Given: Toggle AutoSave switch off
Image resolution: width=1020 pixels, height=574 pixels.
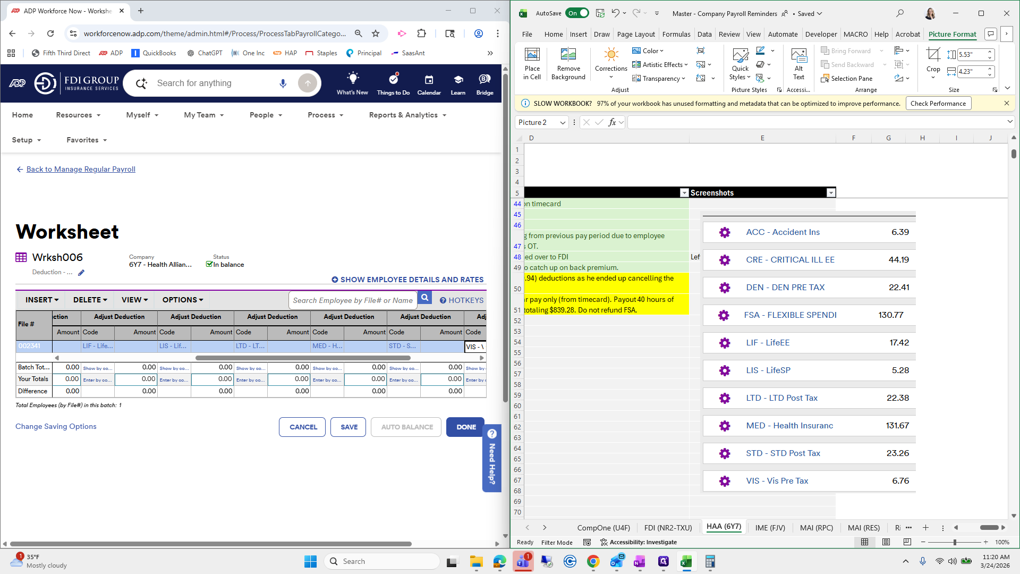Looking at the screenshot, I should (x=577, y=13).
